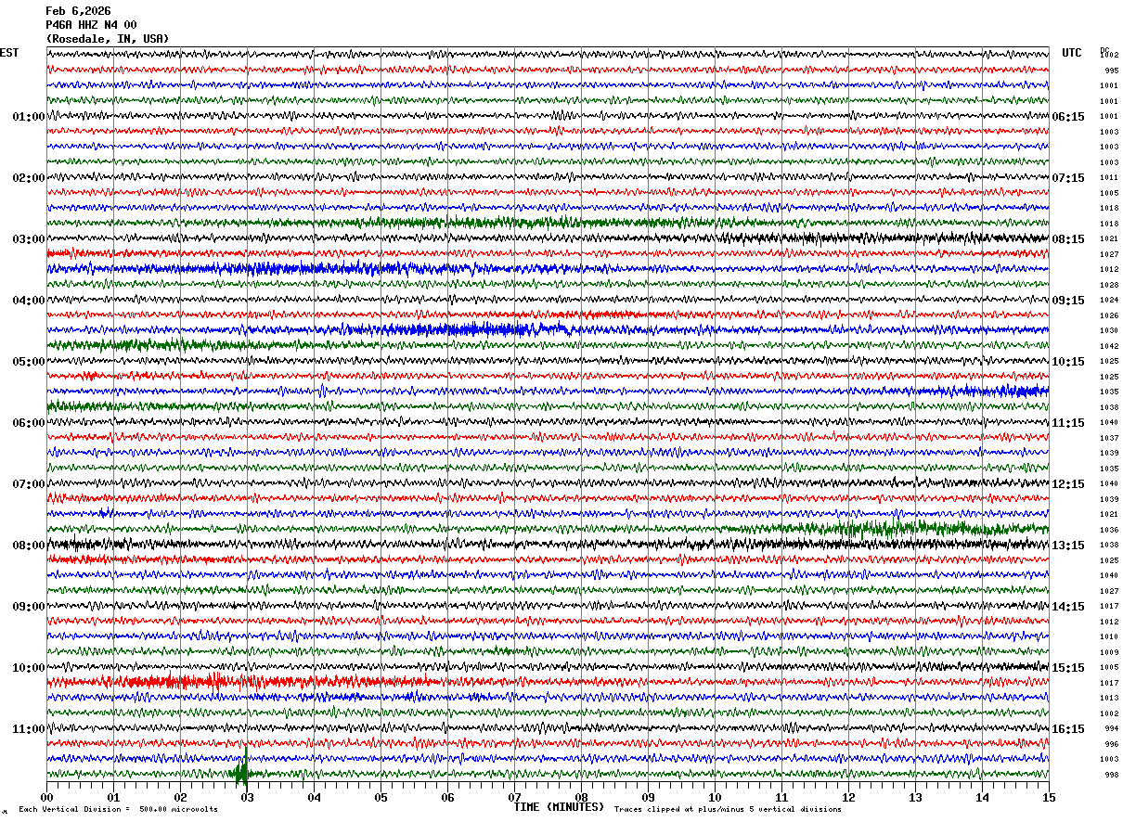Click the 'TIME (MINUTES)' axis title
Image resolution: width=1123 pixels, height=822 pixels.
click(x=560, y=807)
